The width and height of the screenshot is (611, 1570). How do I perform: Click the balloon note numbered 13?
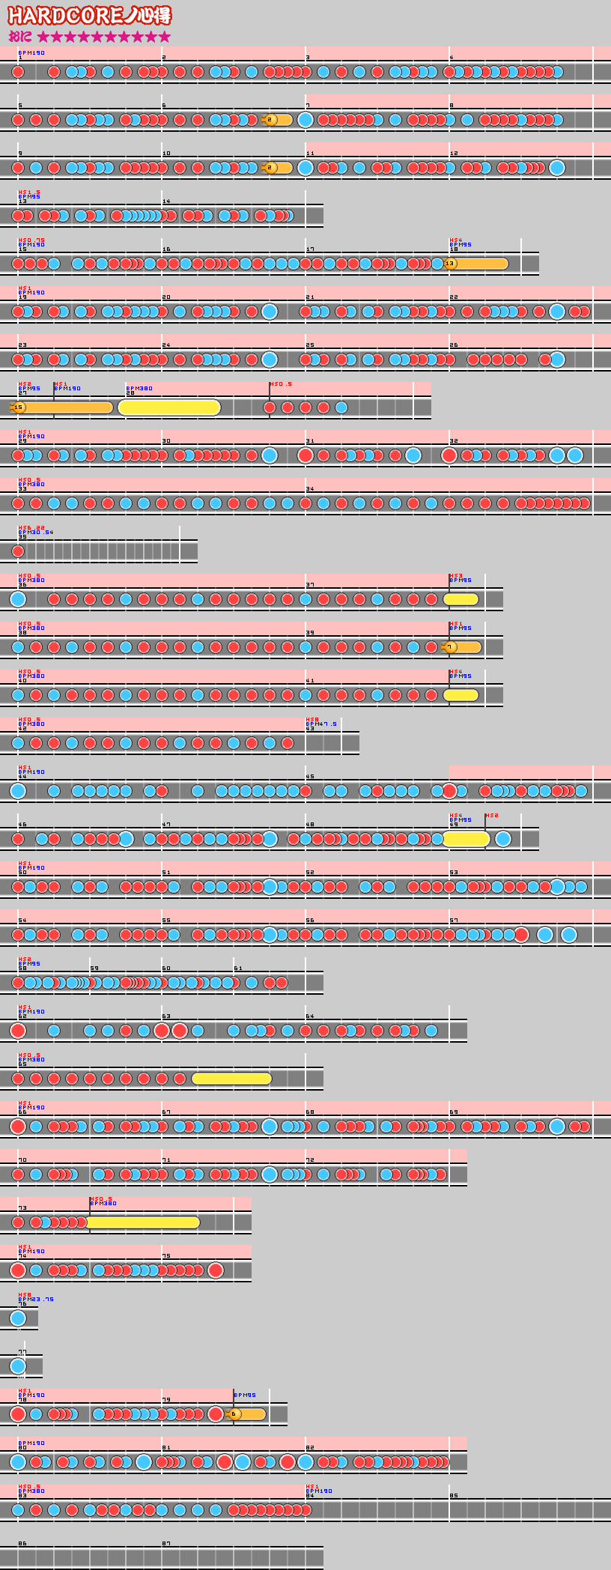click(x=449, y=264)
